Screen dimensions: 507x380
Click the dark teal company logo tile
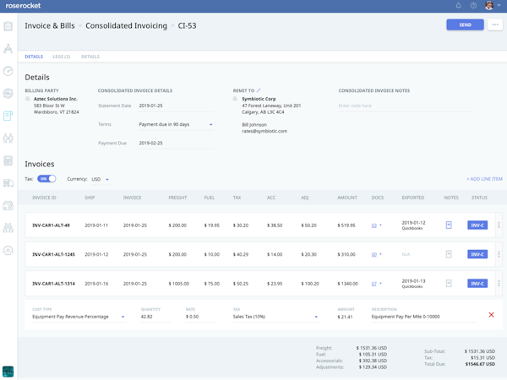[8, 372]
